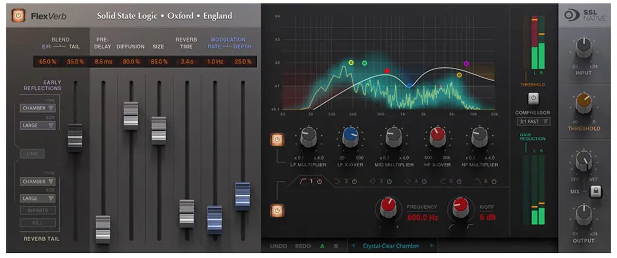Click the Diffusion fader handle
Viewport: 617px width, 258px height.
tap(131, 115)
